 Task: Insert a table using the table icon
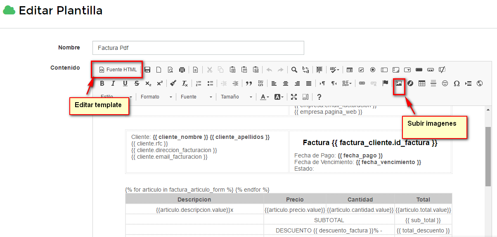click(x=421, y=83)
